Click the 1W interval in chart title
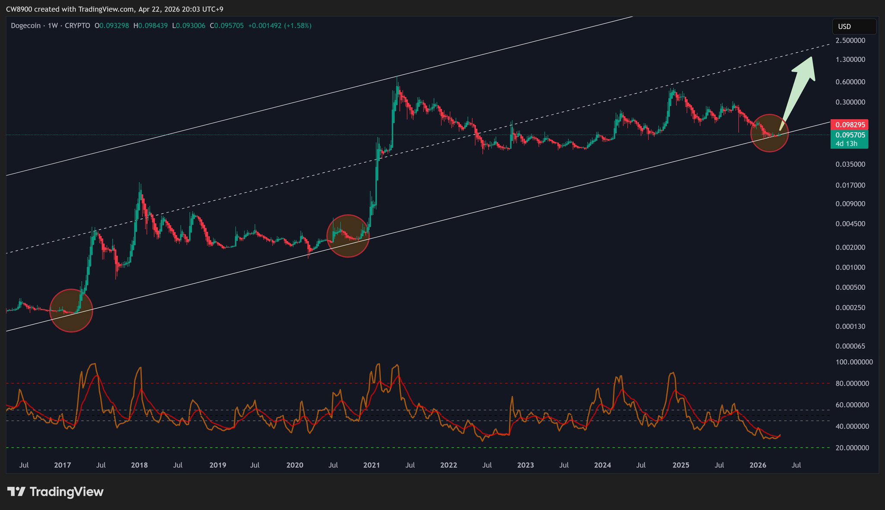The height and width of the screenshot is (510, 885). click(53, 26)
